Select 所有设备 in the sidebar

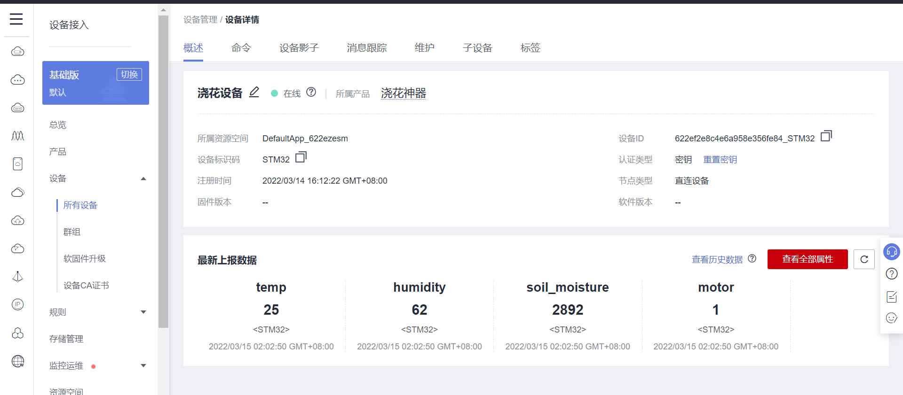[80, 205]
